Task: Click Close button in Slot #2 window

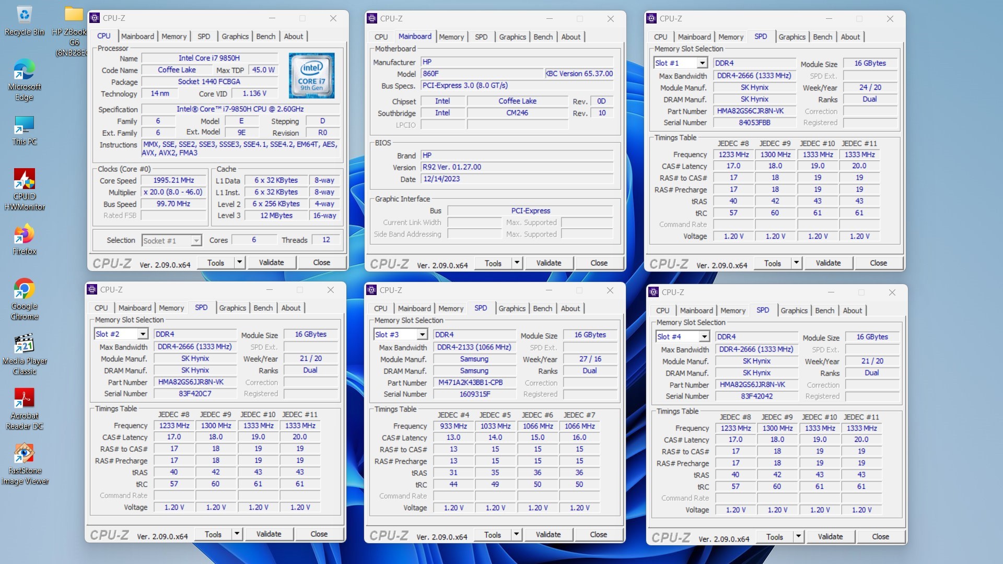Action: tap(319, 534)
